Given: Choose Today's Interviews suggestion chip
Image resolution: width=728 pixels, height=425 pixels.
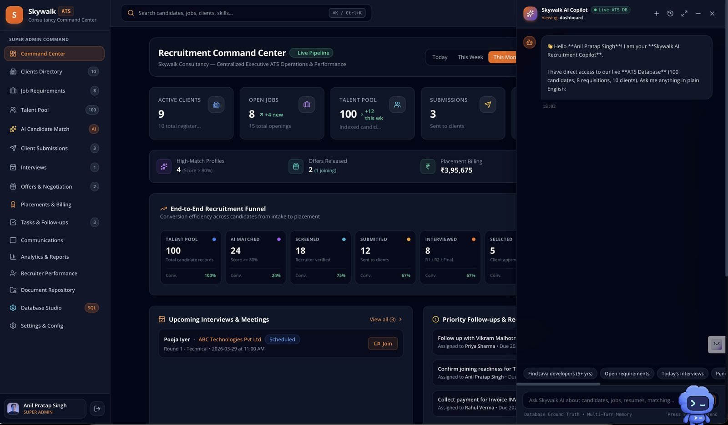Looking at the screenshot, I should pos(682,374).
